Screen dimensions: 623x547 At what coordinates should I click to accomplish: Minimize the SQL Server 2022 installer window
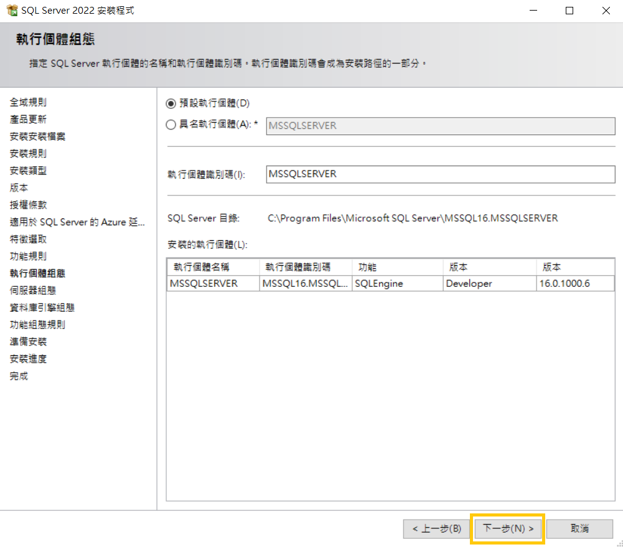(533, 11)
